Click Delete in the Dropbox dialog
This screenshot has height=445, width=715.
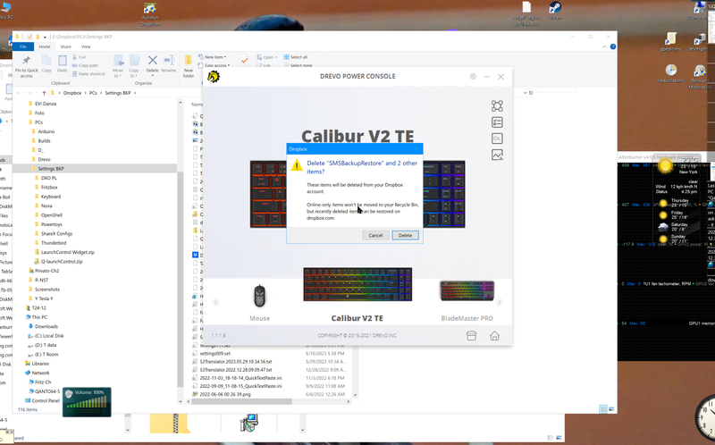pos(405,235)
